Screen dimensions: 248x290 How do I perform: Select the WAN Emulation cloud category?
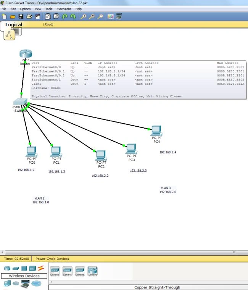[x=16, y=284]
